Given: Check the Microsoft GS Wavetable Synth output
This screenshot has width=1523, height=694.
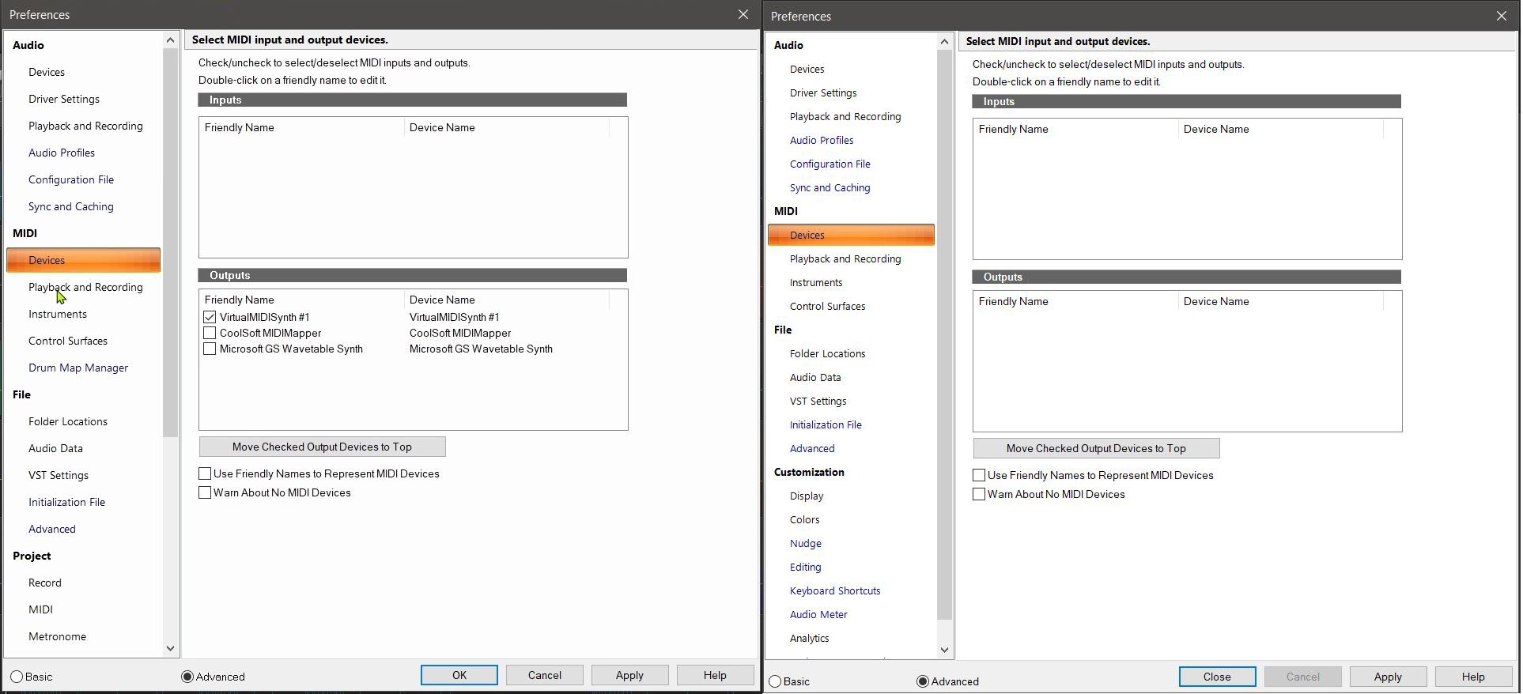Looking at the screenshot, I should (x=210, y=349).
